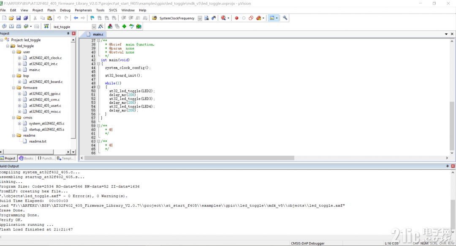Translate the current file
The height and width of the screenshot is (246, 456).
(4, 27)
